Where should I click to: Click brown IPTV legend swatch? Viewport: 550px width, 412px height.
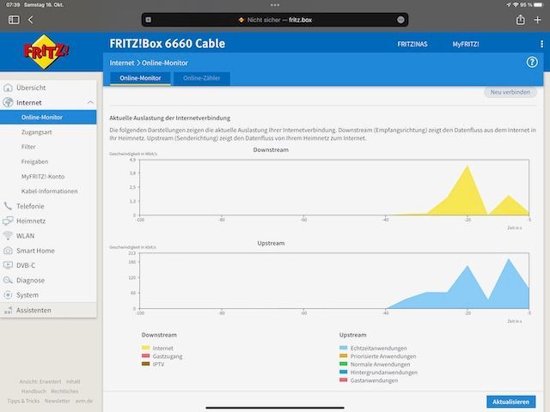click(x=145, y=364)
